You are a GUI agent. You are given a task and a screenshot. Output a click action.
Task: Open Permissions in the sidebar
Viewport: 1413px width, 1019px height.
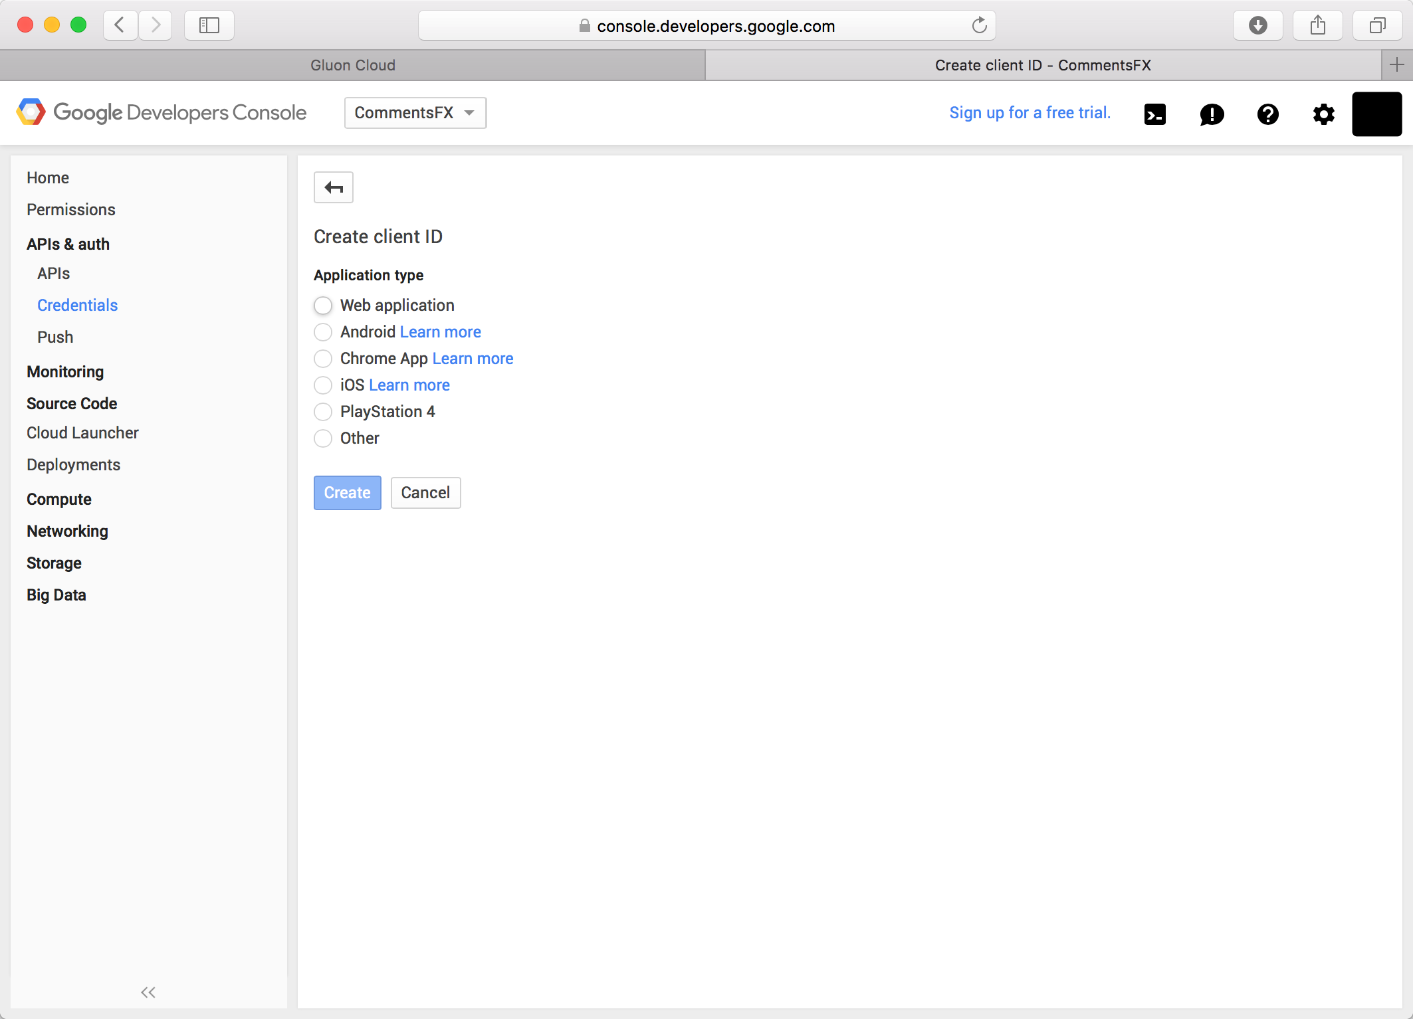click(71, 209)
